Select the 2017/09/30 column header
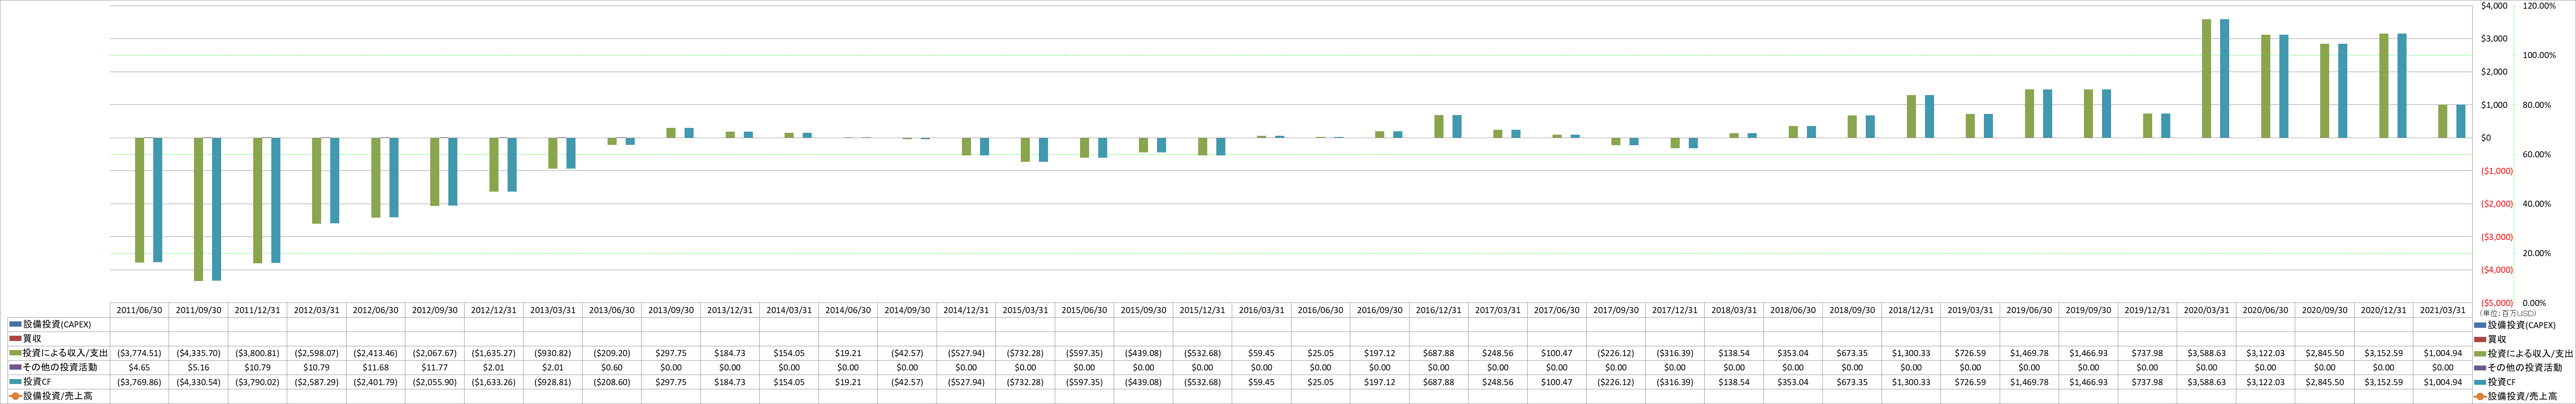This screenshot has width=2576, height=404. tap(1616, 310)
